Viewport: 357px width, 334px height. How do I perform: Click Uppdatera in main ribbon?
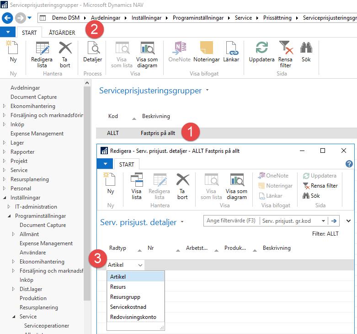click(261, 52)
